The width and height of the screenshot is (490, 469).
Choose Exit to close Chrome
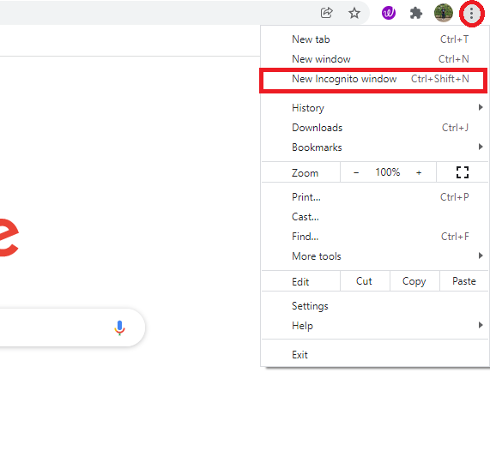pos(374,355)
